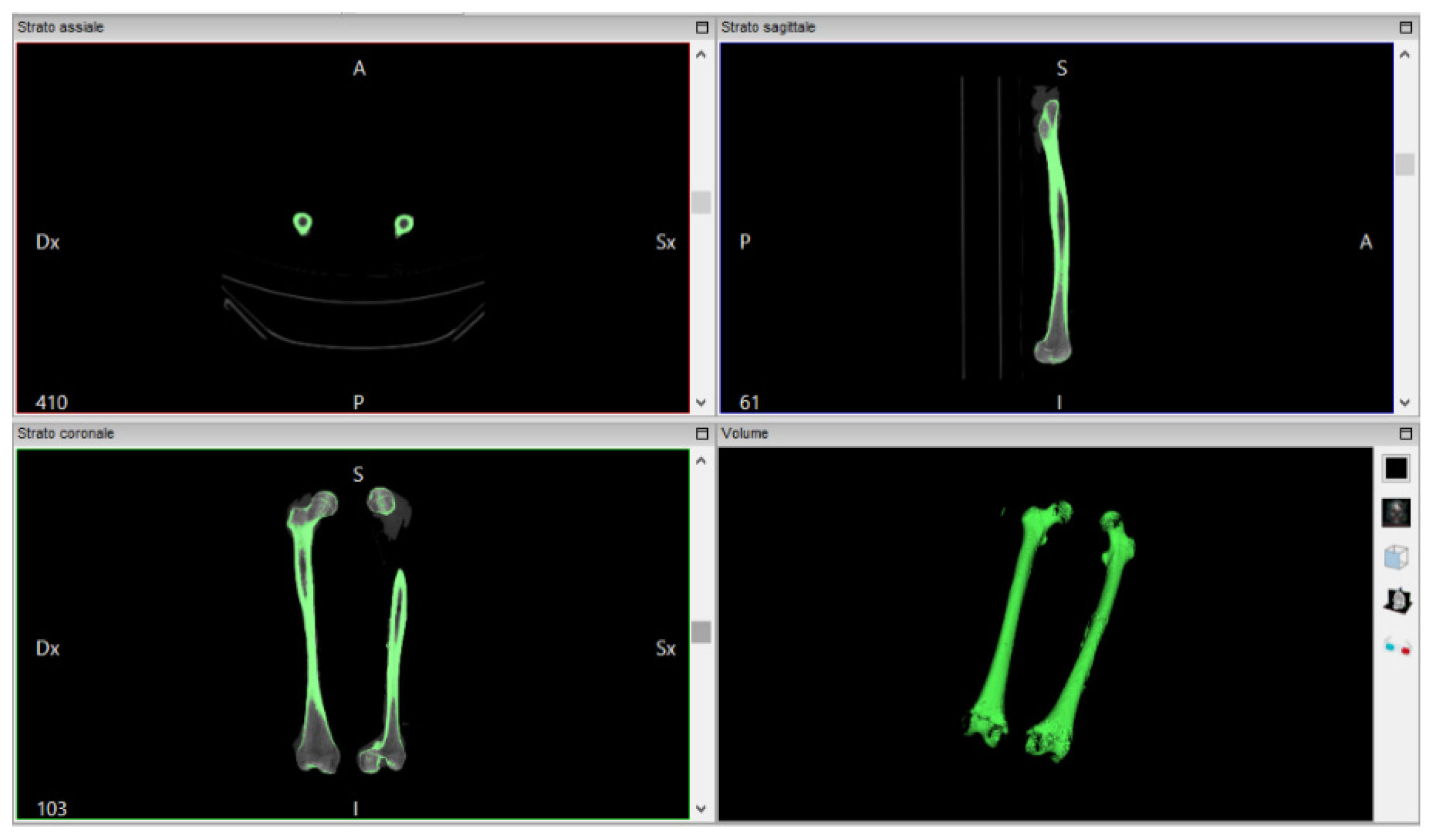The height and width of the screenshot is (837, 1432).
Task: Click the slices-in-3D view icon
Action: [1397, 601]
